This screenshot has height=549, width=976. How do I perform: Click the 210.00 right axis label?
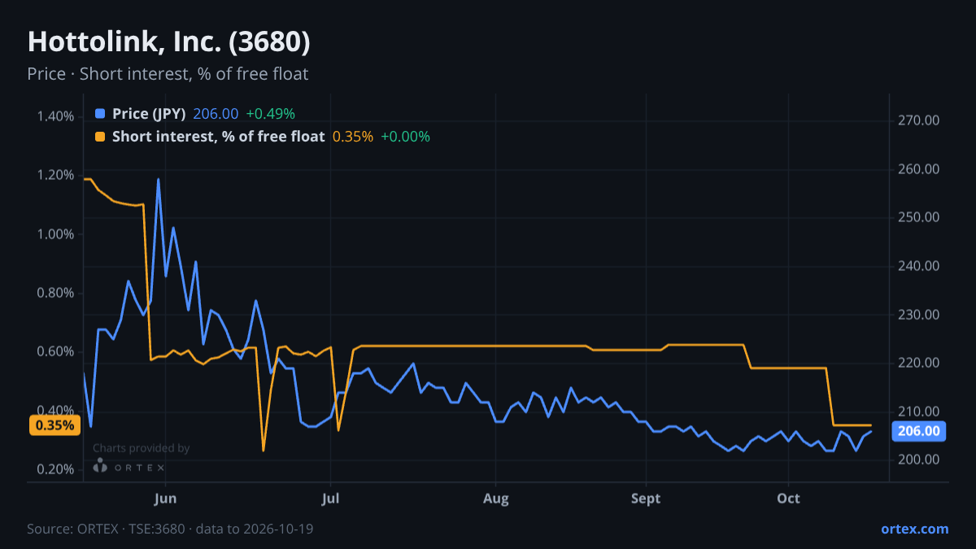tap(919, 411)
